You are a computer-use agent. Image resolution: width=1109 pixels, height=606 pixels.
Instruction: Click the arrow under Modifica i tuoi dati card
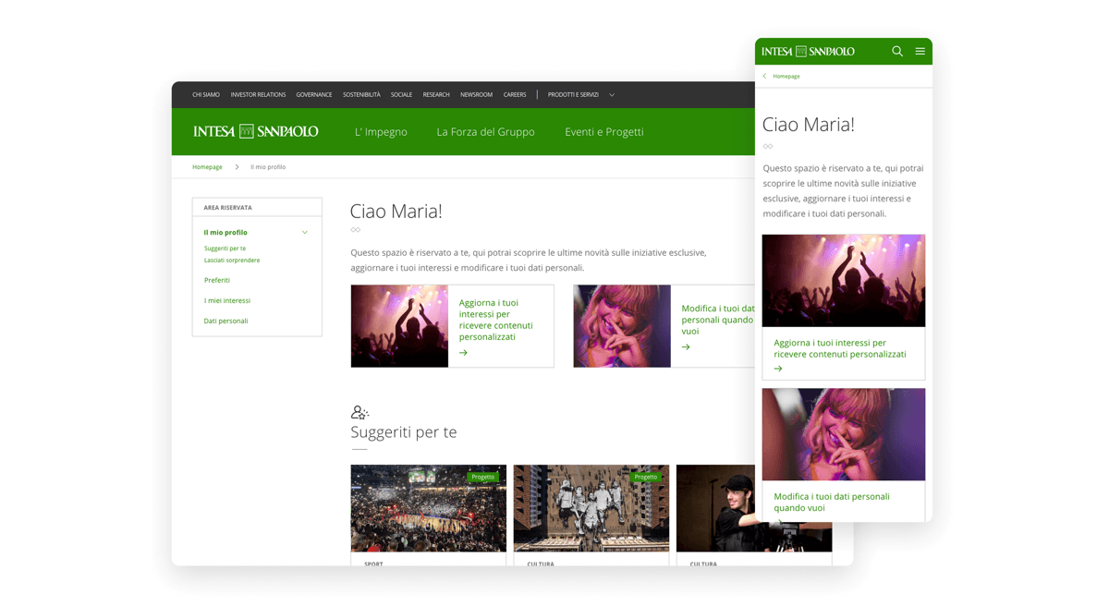pos(686,347)
